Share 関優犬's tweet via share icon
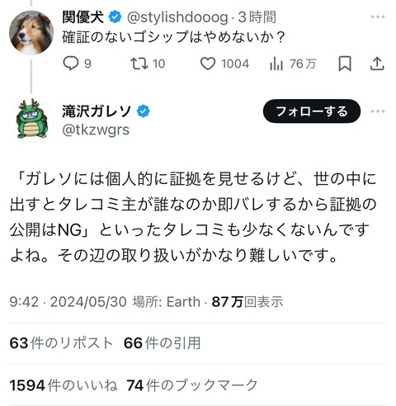This screenshot has width=396, height=406. pos(377,64)
